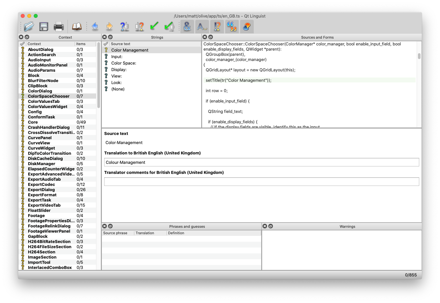Select the Footage context

tap(57, 215)
